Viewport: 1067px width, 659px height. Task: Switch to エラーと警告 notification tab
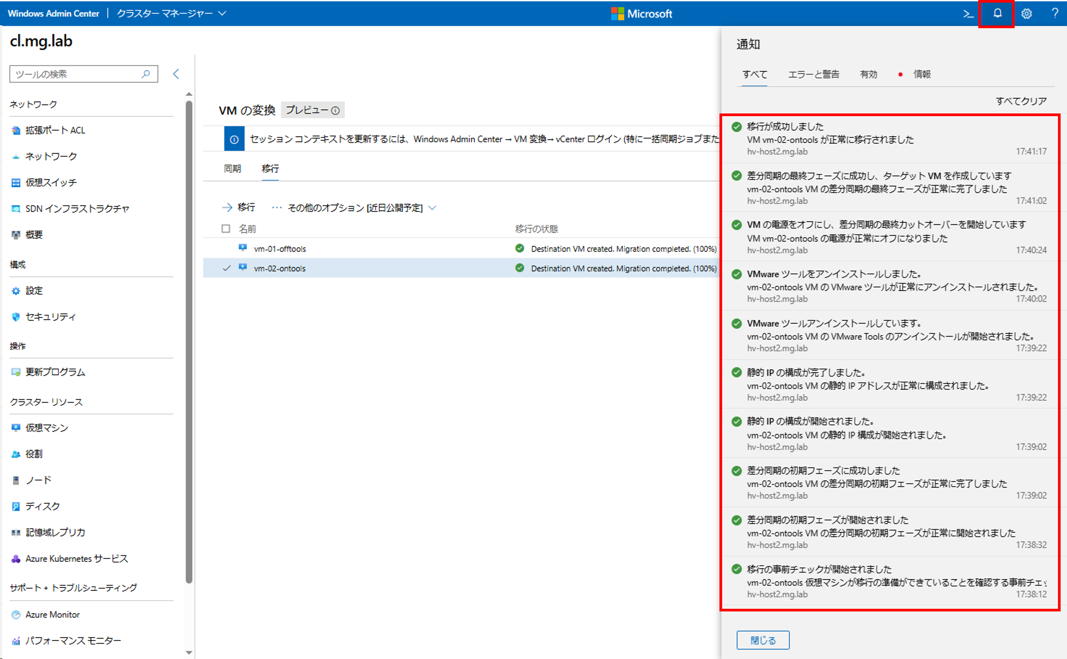813,74
